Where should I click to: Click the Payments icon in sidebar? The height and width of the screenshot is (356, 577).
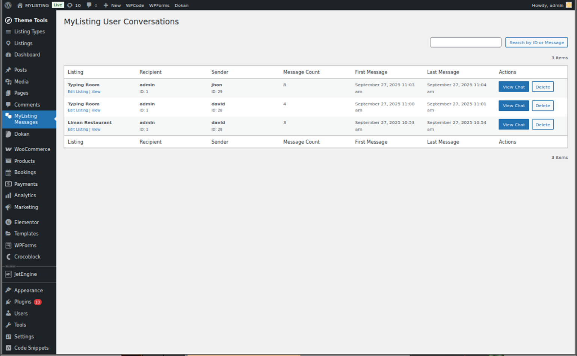[8, 184]
